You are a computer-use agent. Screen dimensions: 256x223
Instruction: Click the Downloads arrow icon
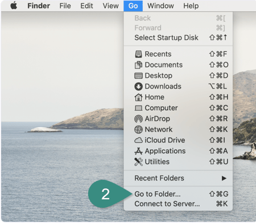(x=138, y=86)
